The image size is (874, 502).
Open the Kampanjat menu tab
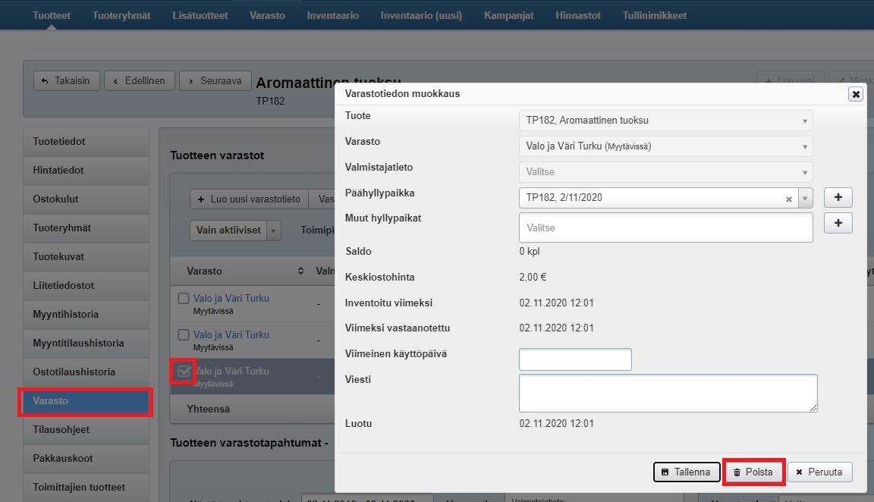pos(509,15)
